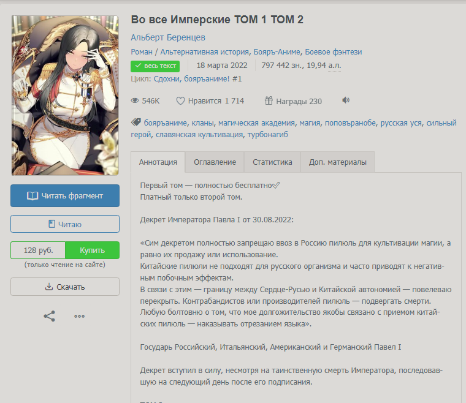Click the gift Награды icon
This screenshot has width=466, height=403.
pyautogui.click(x=269, y=101)
